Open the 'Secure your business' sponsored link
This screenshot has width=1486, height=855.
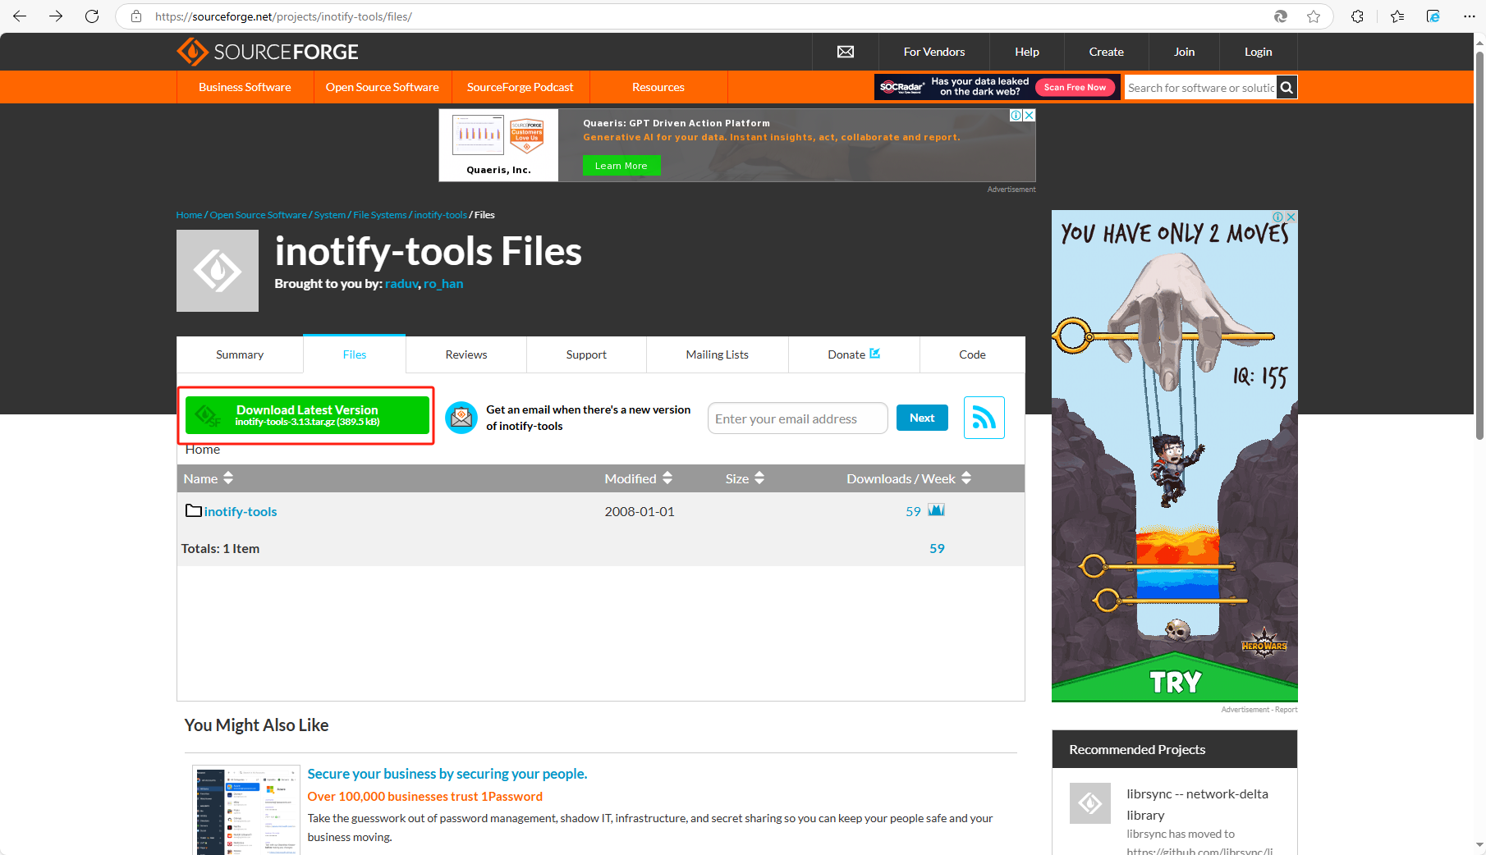pos(447,774)
